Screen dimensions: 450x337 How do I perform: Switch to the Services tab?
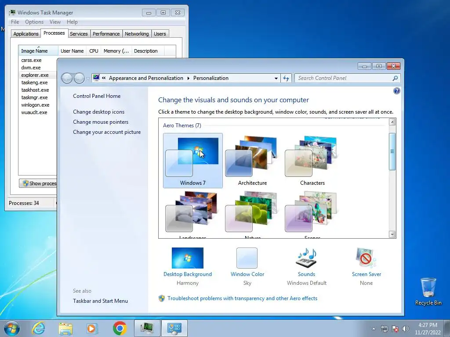point(79,34)
